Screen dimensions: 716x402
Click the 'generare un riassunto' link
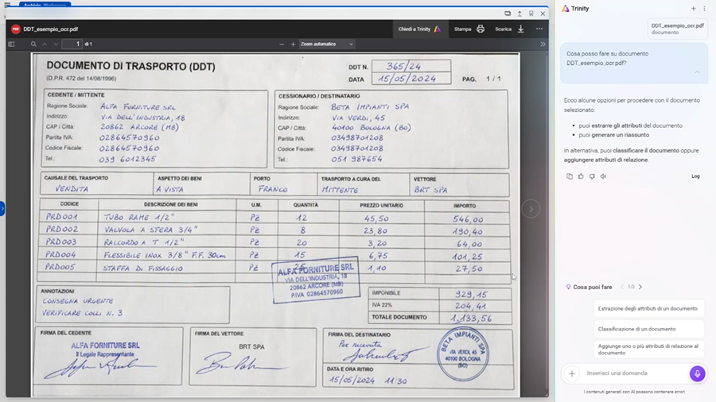pyautogui.click(x=620, y=135)
